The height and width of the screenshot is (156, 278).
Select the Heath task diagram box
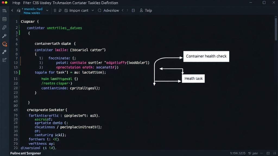coord(193,79)
